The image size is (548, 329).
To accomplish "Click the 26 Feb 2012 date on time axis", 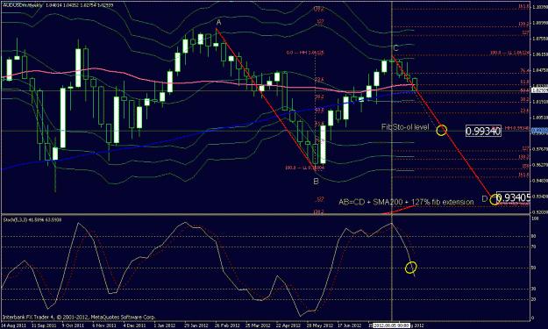I will [227, 325].
